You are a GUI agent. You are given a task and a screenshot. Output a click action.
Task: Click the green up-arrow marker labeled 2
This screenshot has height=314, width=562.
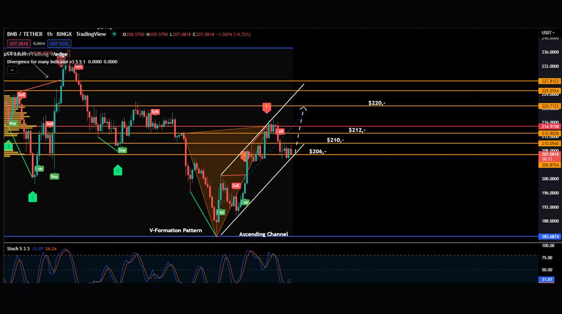tap(8, 145)
